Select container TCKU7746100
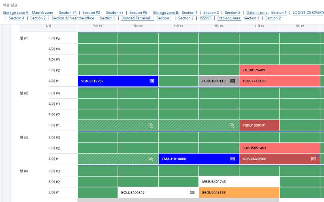The height and width of the screenshot is (202, 324). (x=279, y=81)
